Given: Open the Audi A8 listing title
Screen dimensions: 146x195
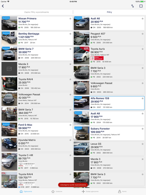Looking at the screenshot, I should [x=95, y=113].
